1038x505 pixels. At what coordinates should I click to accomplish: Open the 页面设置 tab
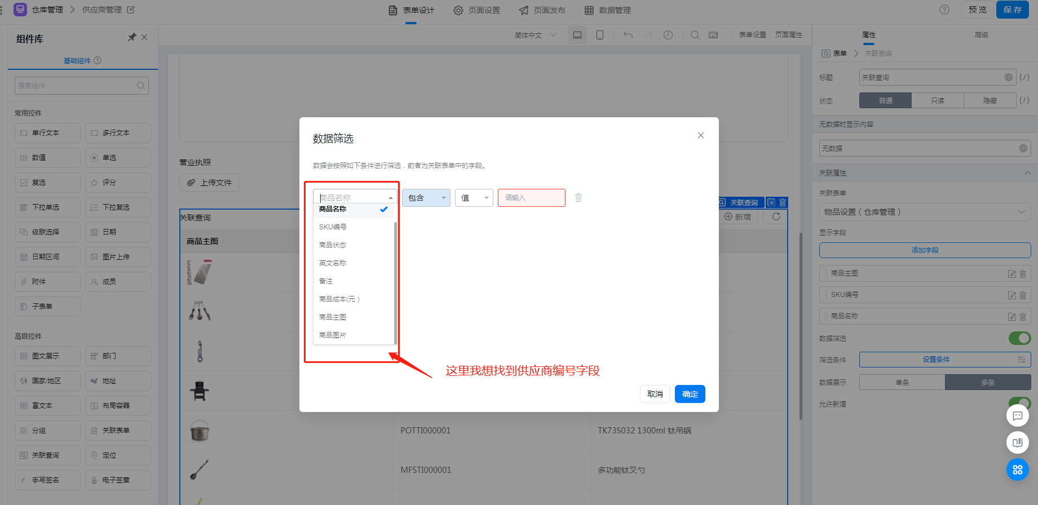coord(477,10)
